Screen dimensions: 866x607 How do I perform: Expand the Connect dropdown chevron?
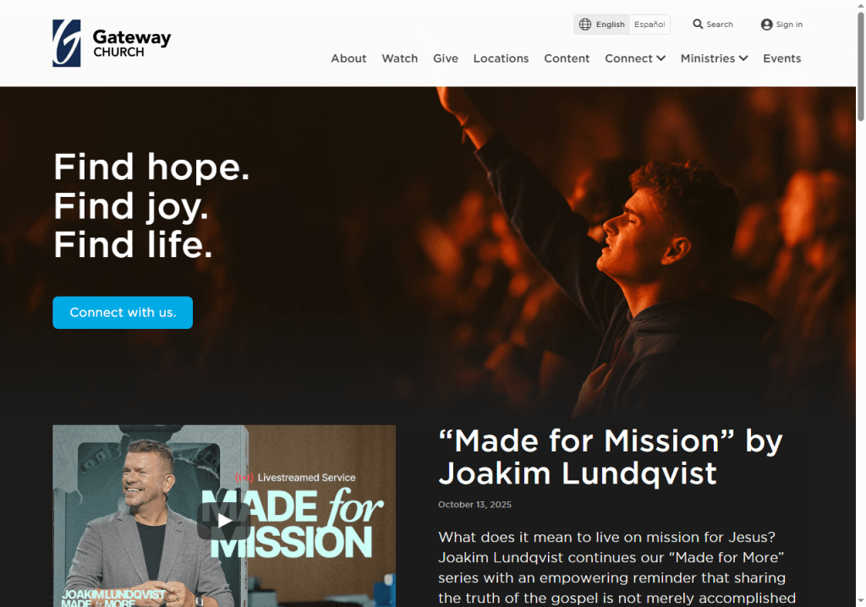point(661,58)
